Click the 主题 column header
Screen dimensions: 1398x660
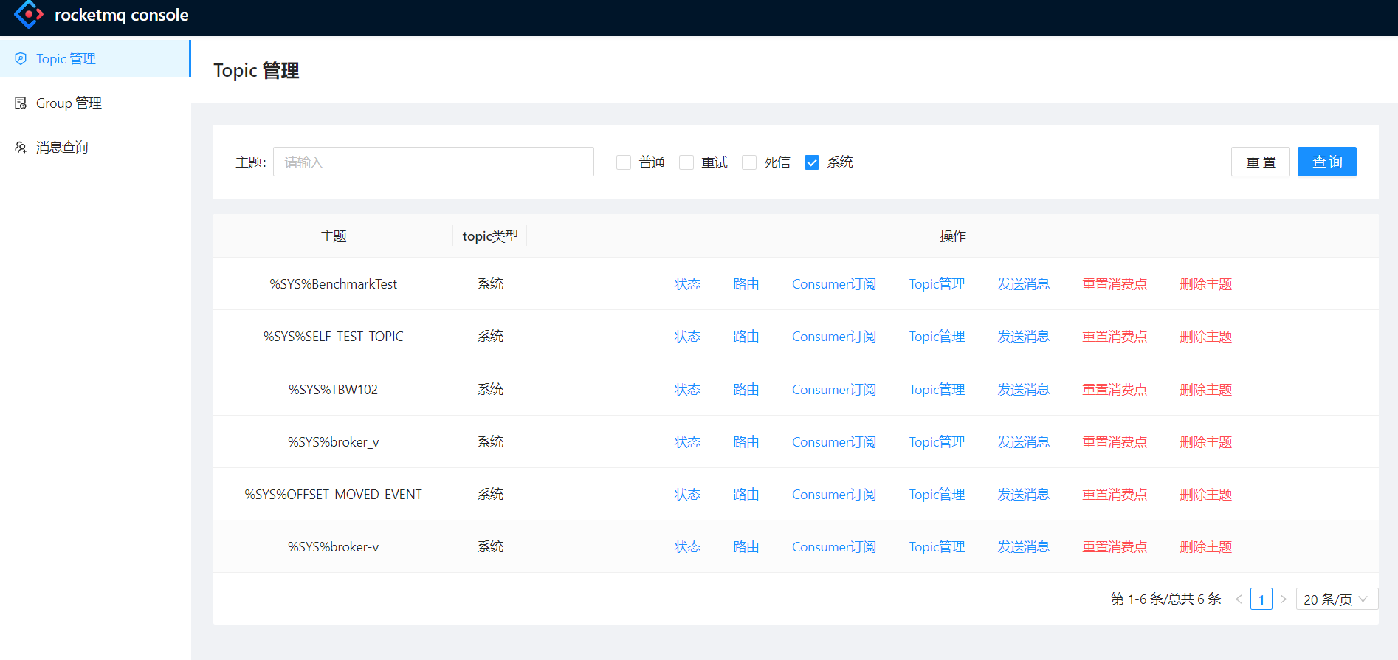[x=334, y=236]
